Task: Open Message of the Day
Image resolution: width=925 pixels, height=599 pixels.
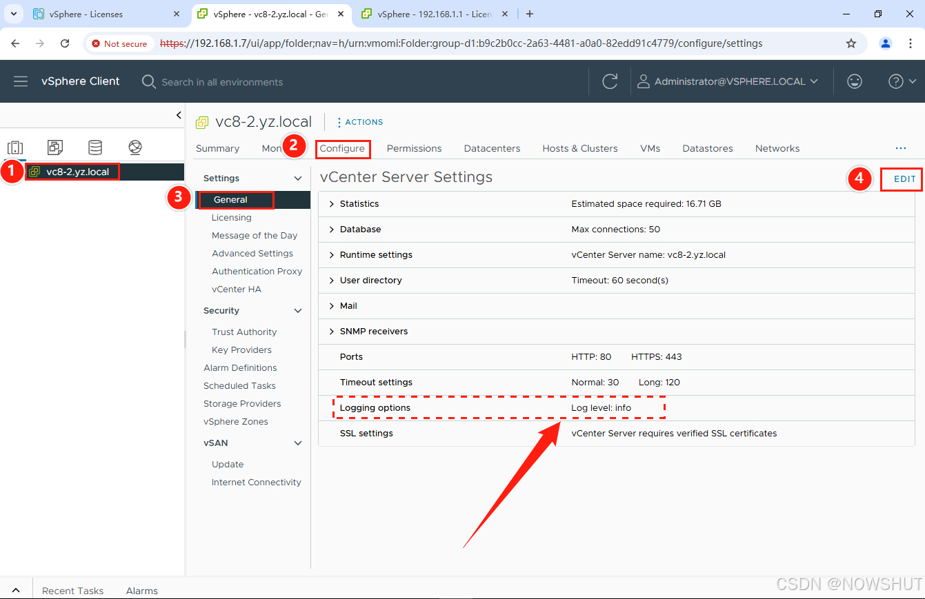Action: (255, 235)
